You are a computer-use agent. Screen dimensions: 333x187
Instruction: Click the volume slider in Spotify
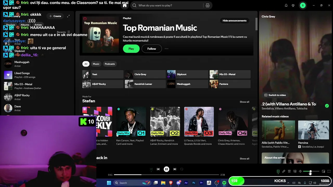click(x=311, y=171)
